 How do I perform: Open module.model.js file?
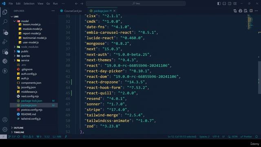(32, 29)
